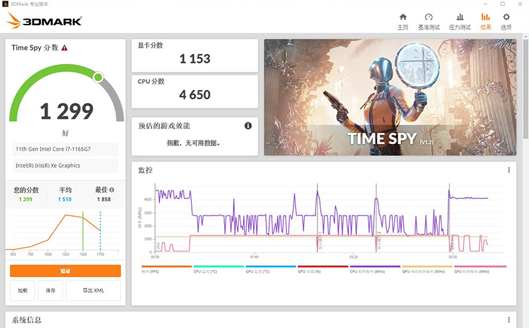
Task: Click the 系统信息 section heading
Action: click(x=26, y=319)
